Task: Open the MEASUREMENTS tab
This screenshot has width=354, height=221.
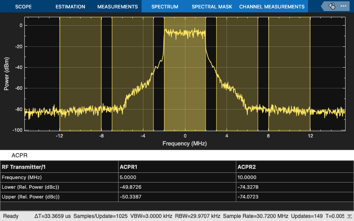Action: click(x=117, y=7)
